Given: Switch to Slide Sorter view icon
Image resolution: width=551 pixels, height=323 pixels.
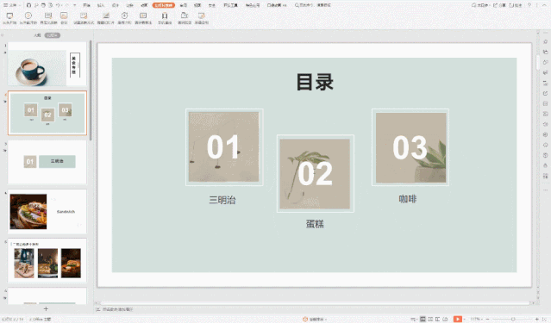Looking at the screenshot, I should tap(430, 319).
